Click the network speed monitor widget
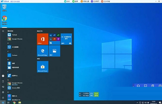162x104 pixels. 84,94
